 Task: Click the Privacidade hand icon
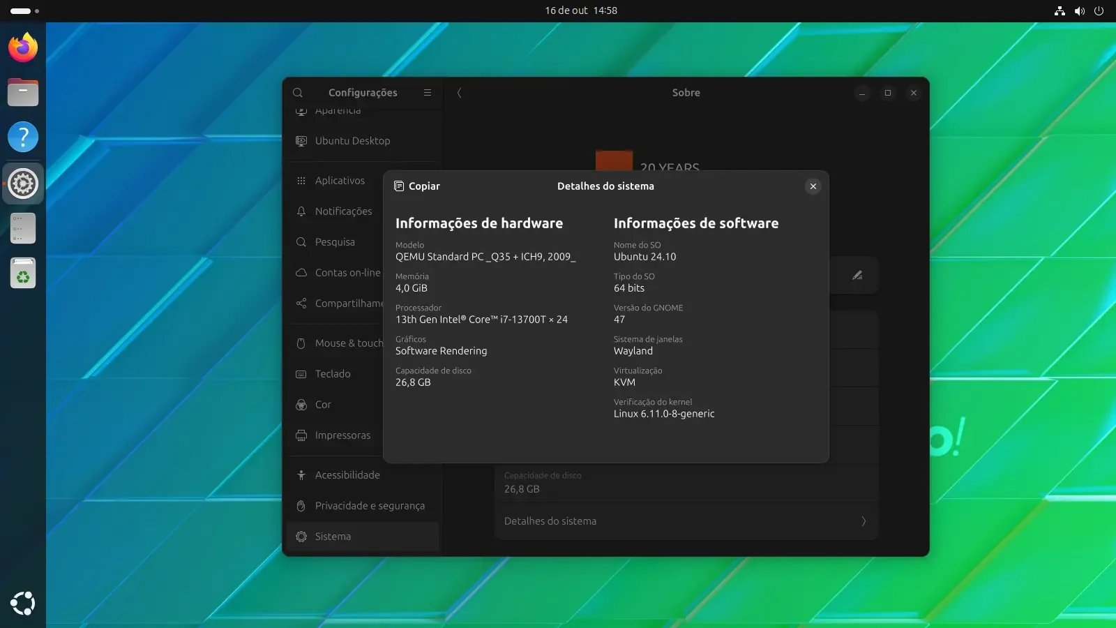(x=301, y=506)
